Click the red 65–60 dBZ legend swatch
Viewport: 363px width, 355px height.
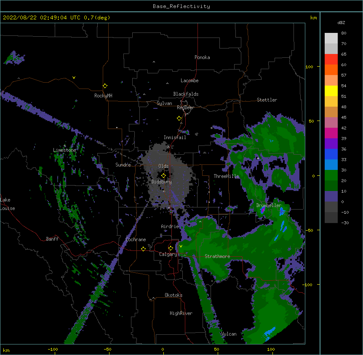[x=331, y=59]
